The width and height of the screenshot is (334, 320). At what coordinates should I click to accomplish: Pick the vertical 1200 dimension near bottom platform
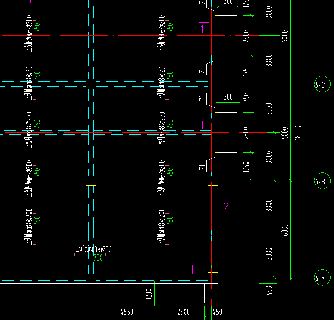pyautogui.click(x=149, y=294)
